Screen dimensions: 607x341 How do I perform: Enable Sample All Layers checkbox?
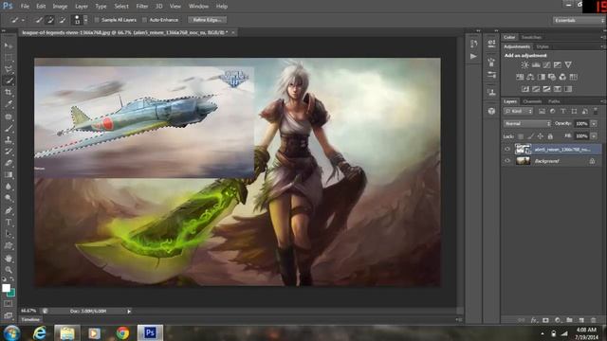coord(97,20)
